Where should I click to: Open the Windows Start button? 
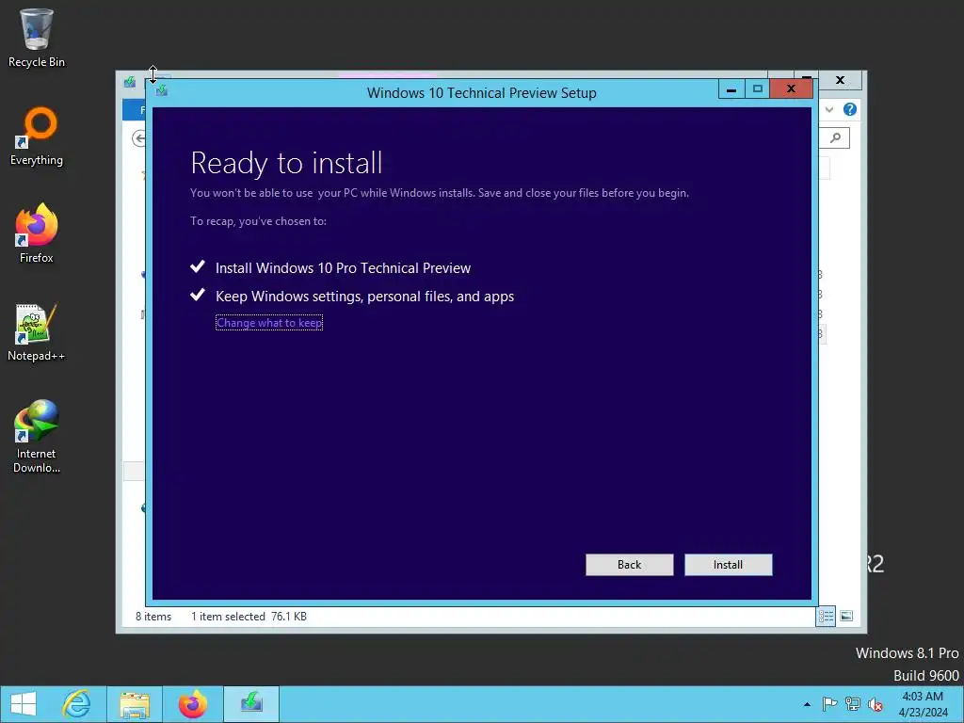coord(24,704)
